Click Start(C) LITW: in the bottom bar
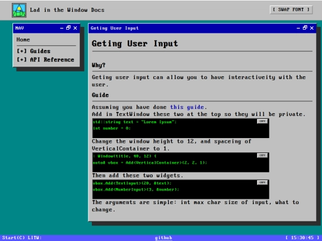322x241 pixels. pos(22,237)
